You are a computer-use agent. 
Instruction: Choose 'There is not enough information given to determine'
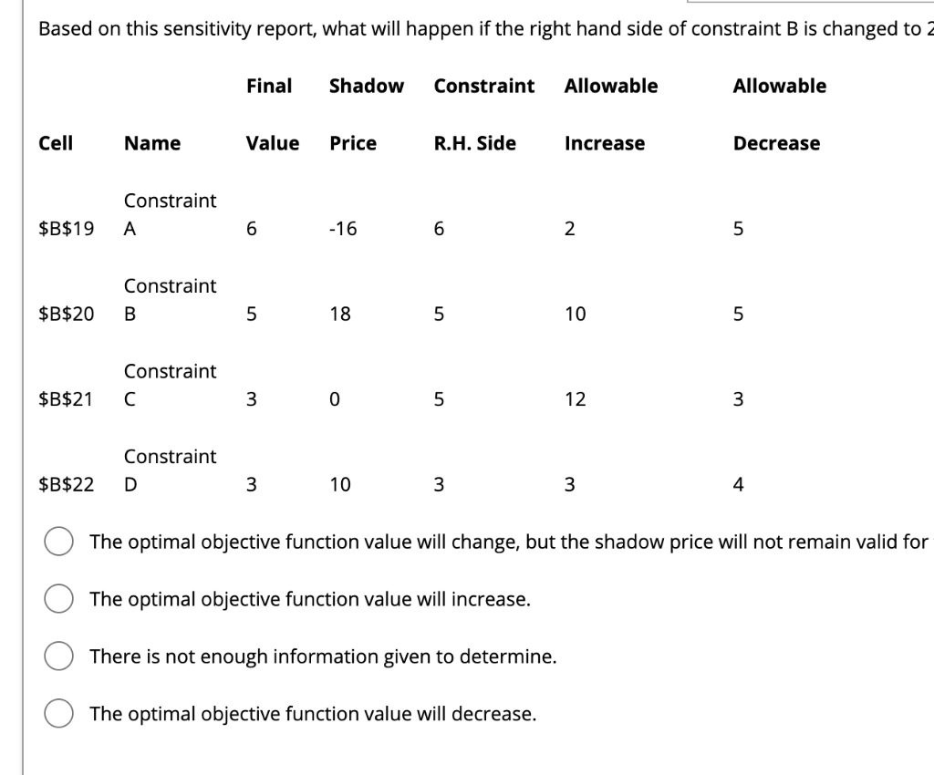59,656
